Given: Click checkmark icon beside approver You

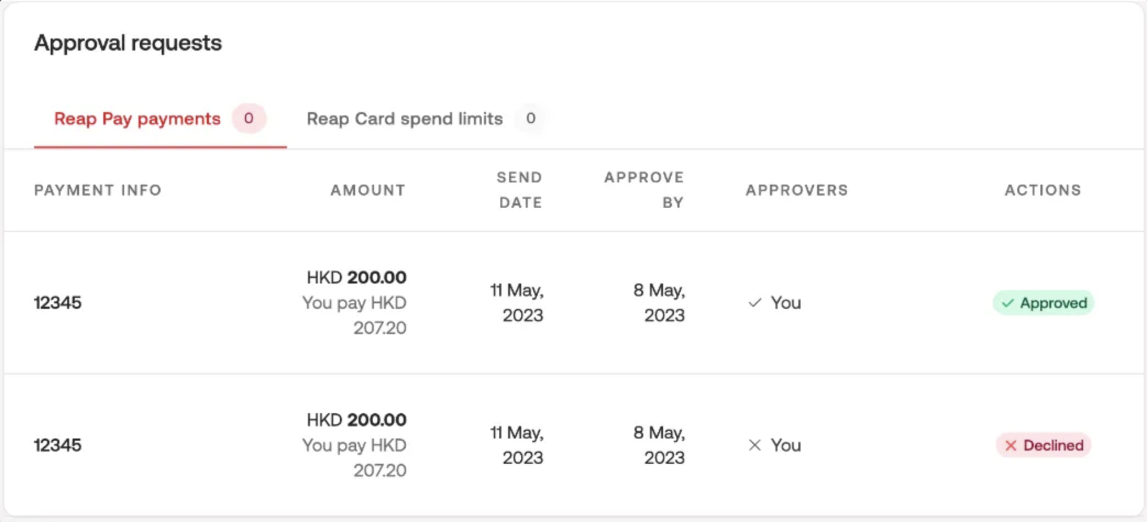Looking at the screenshot, I should (x=755, y=303).
